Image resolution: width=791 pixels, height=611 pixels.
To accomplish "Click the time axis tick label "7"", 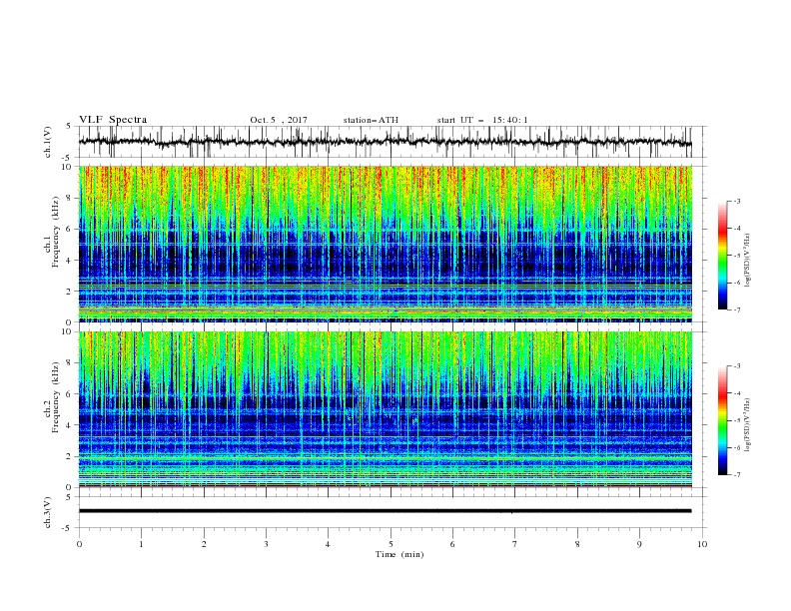I will 515,544.
